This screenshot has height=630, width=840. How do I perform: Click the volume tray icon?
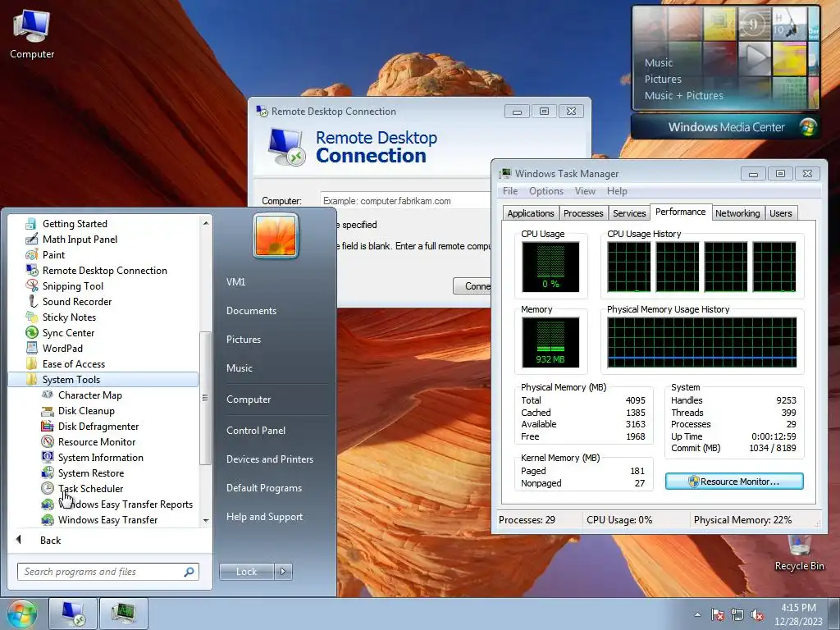[757, 614]
